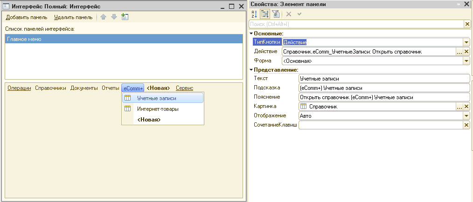
Task: Click the Удалить панель button
Action: 73,18
